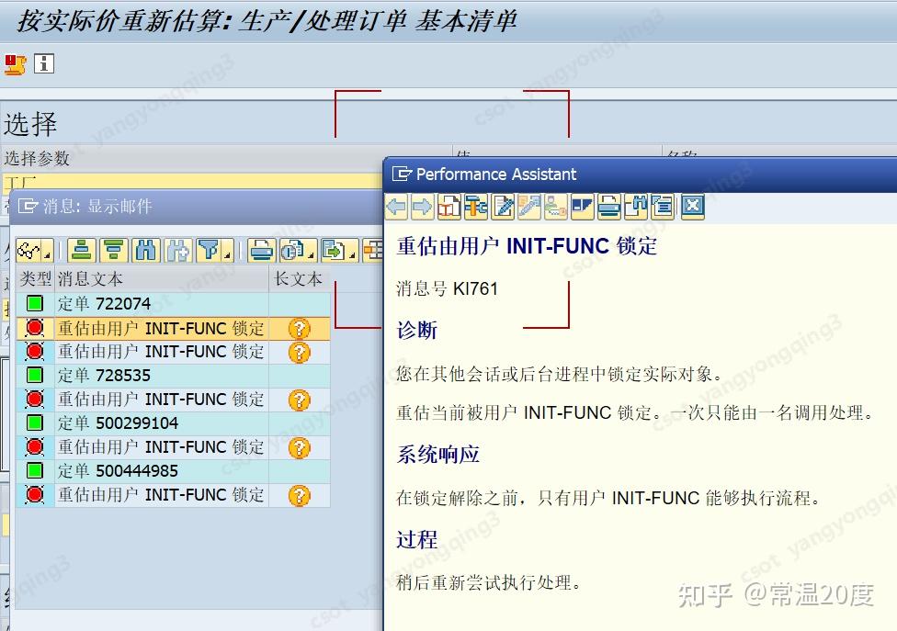Click the edit document icon in Performance Assistant
Screen dimensions: 897x631
point(501,207)
